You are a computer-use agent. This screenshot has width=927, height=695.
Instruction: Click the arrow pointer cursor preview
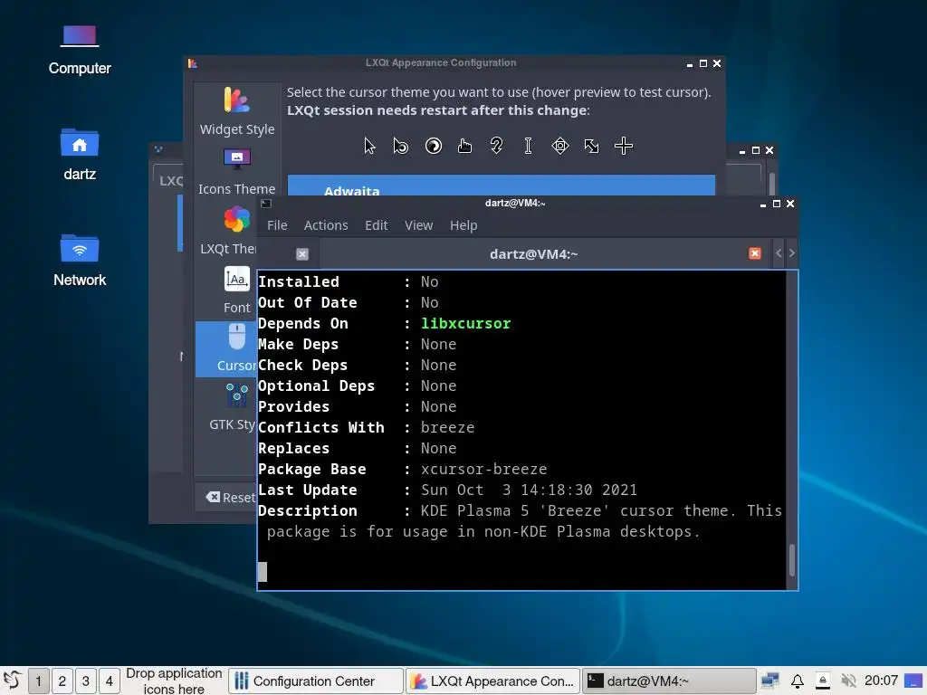pos(369,146)
